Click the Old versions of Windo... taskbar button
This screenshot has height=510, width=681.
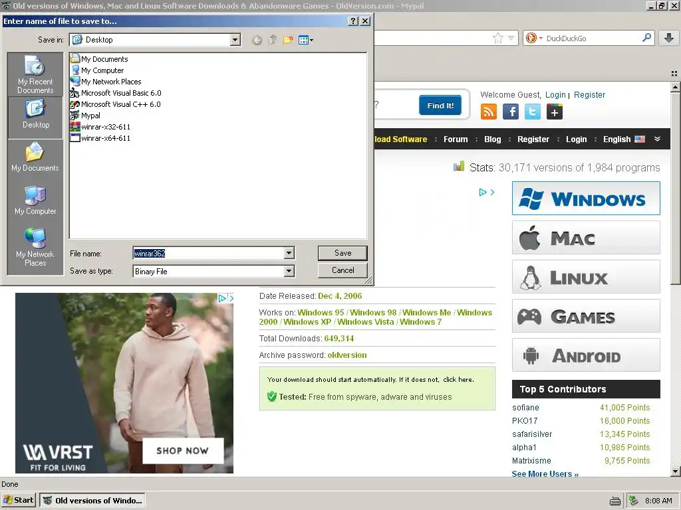click(x=92, y=501)
